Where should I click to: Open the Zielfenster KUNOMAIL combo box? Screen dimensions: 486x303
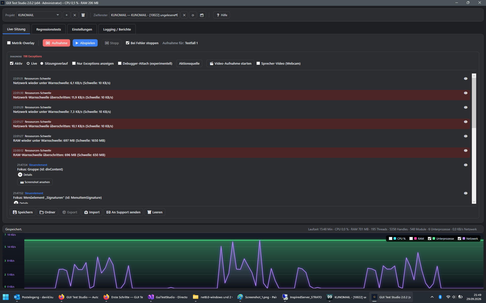(145, 15)
